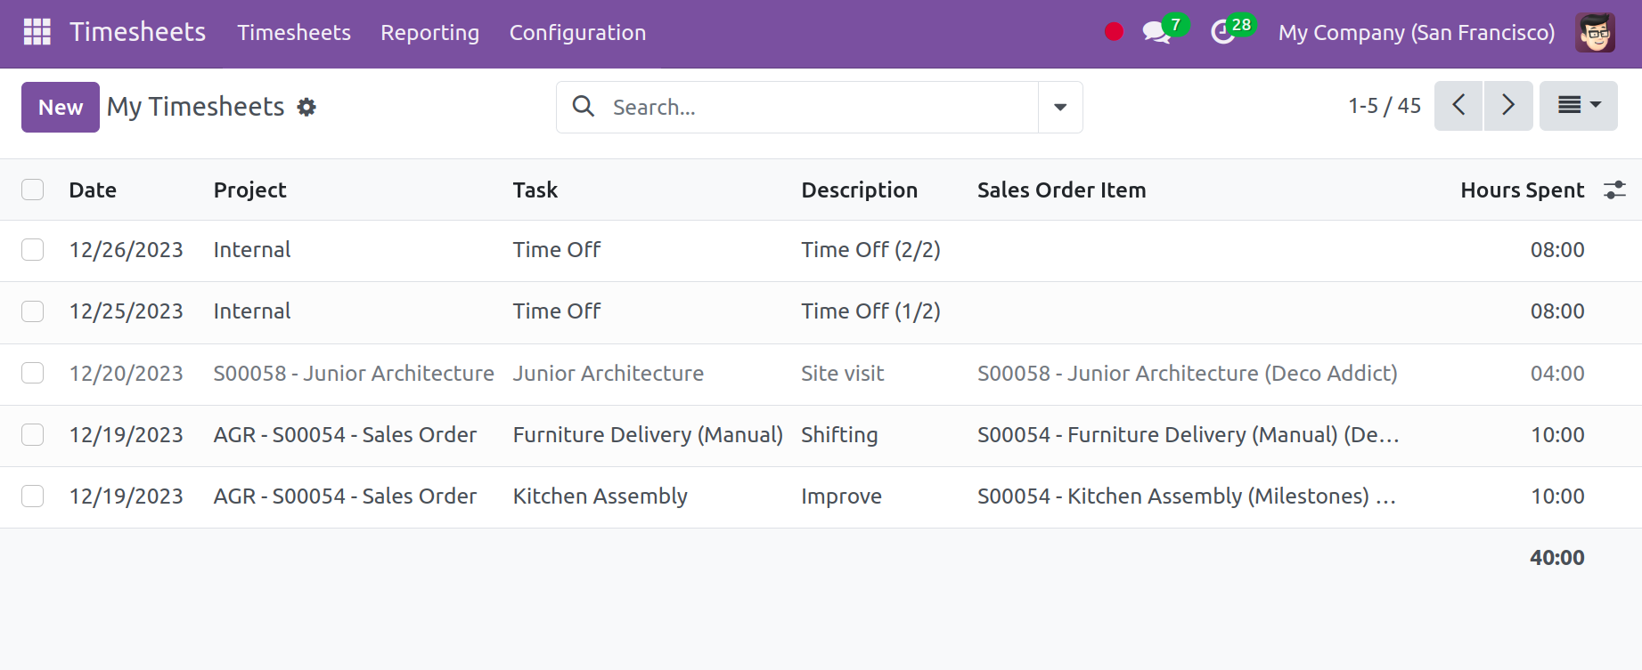1642x670 pixels.
Task: Click the Shifting description cell
Action: (x=839, y=434)
